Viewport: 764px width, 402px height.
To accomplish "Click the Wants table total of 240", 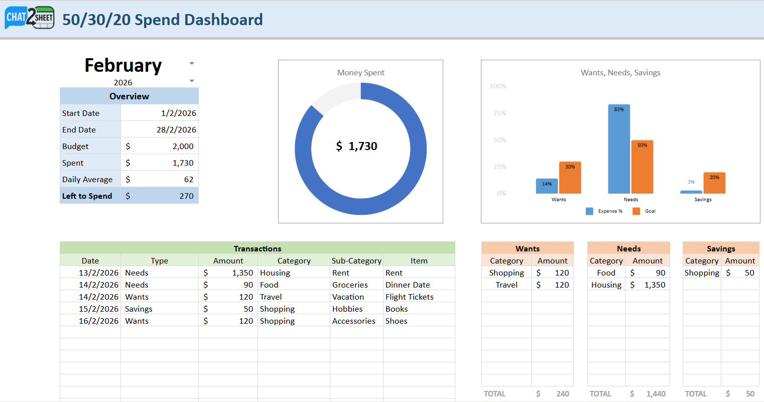I will click(562, 394).
